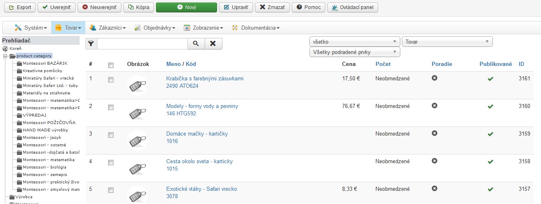Open thumbnail image of Domáce mačky
Viewport: 541px width, 204px height.
(137, 140)
